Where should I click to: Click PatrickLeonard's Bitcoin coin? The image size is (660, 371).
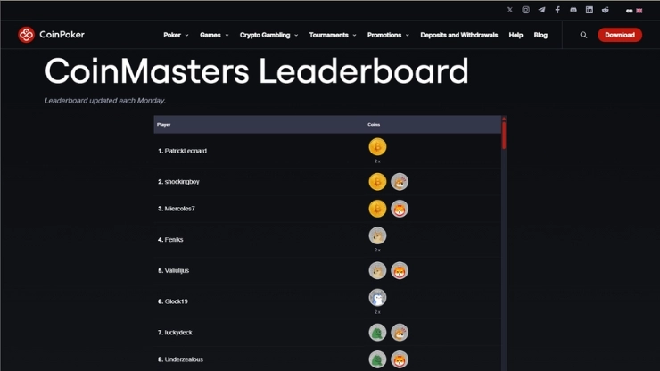(x=377, y=147)
